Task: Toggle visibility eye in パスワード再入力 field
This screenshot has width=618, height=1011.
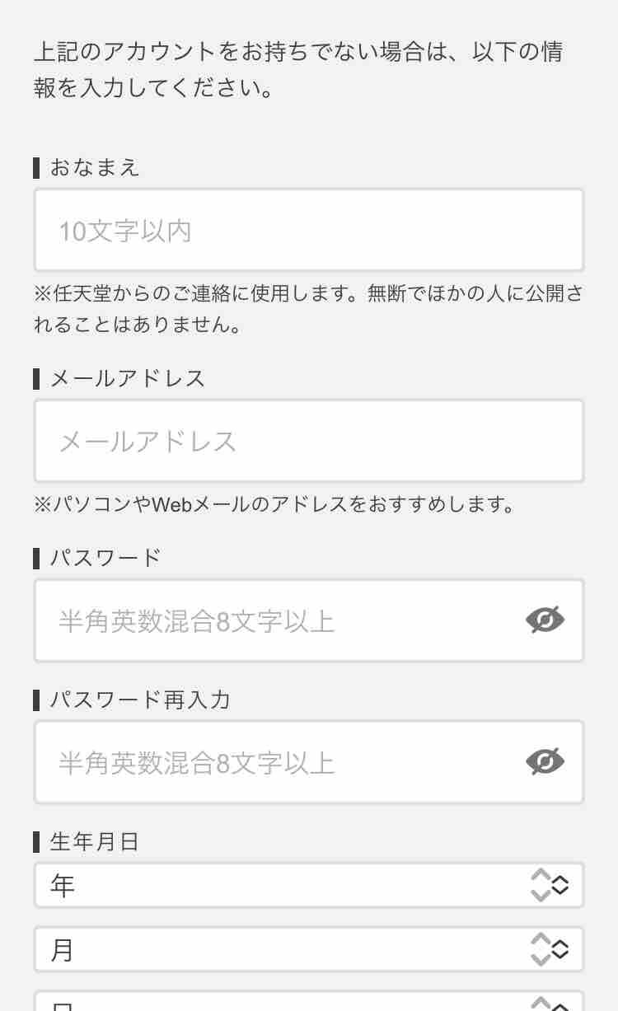Action: pyautogui.click(x=545, y=762)
